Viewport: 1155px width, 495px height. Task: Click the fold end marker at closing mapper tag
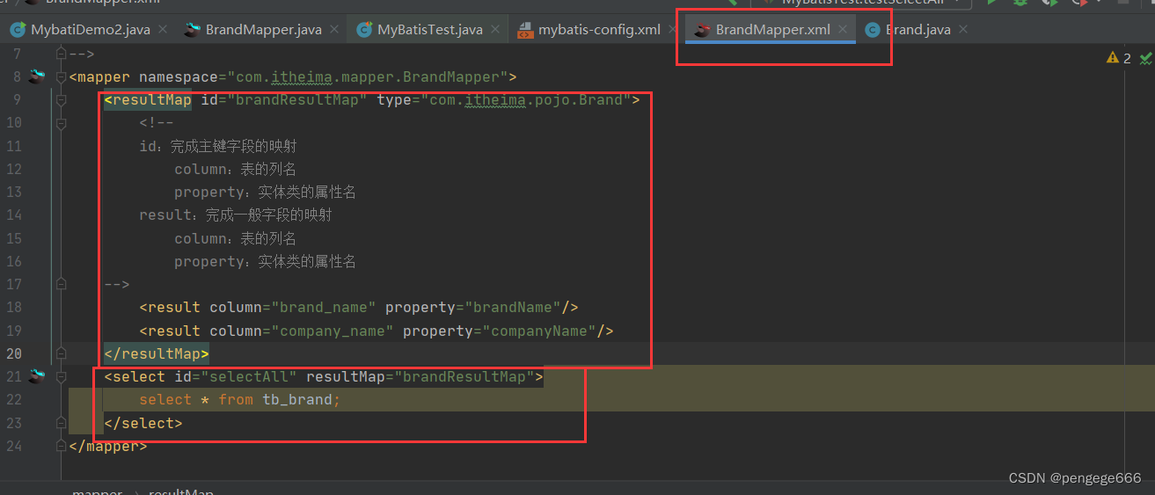(61, 446)
